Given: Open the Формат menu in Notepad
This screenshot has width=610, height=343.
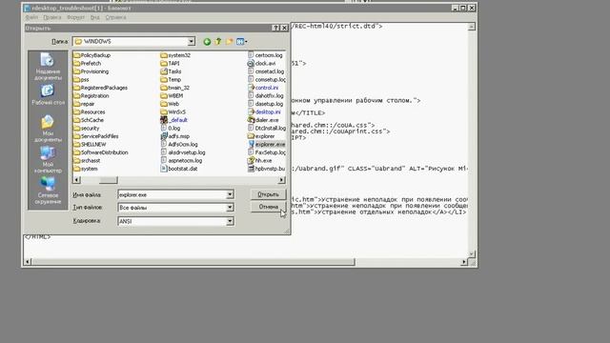Looking at the screenshot, I should pos(76,17).
